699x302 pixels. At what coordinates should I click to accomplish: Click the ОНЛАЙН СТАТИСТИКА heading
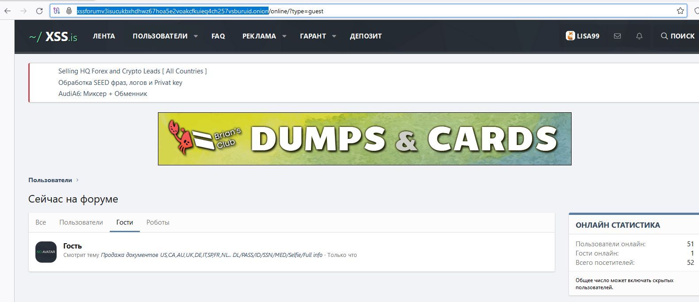coord(618,225)
